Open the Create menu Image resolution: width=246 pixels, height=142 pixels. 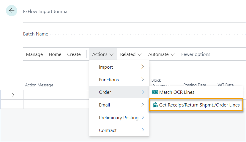74,54
